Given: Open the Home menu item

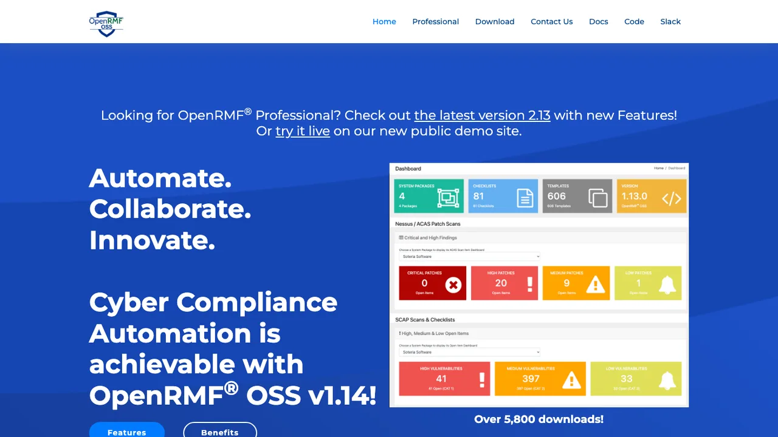Looking at the screenshot, I should 384,21.
